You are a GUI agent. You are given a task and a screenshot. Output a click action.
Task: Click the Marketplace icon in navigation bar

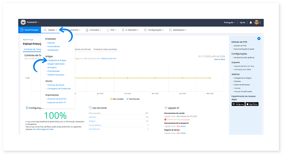point(170,30)
